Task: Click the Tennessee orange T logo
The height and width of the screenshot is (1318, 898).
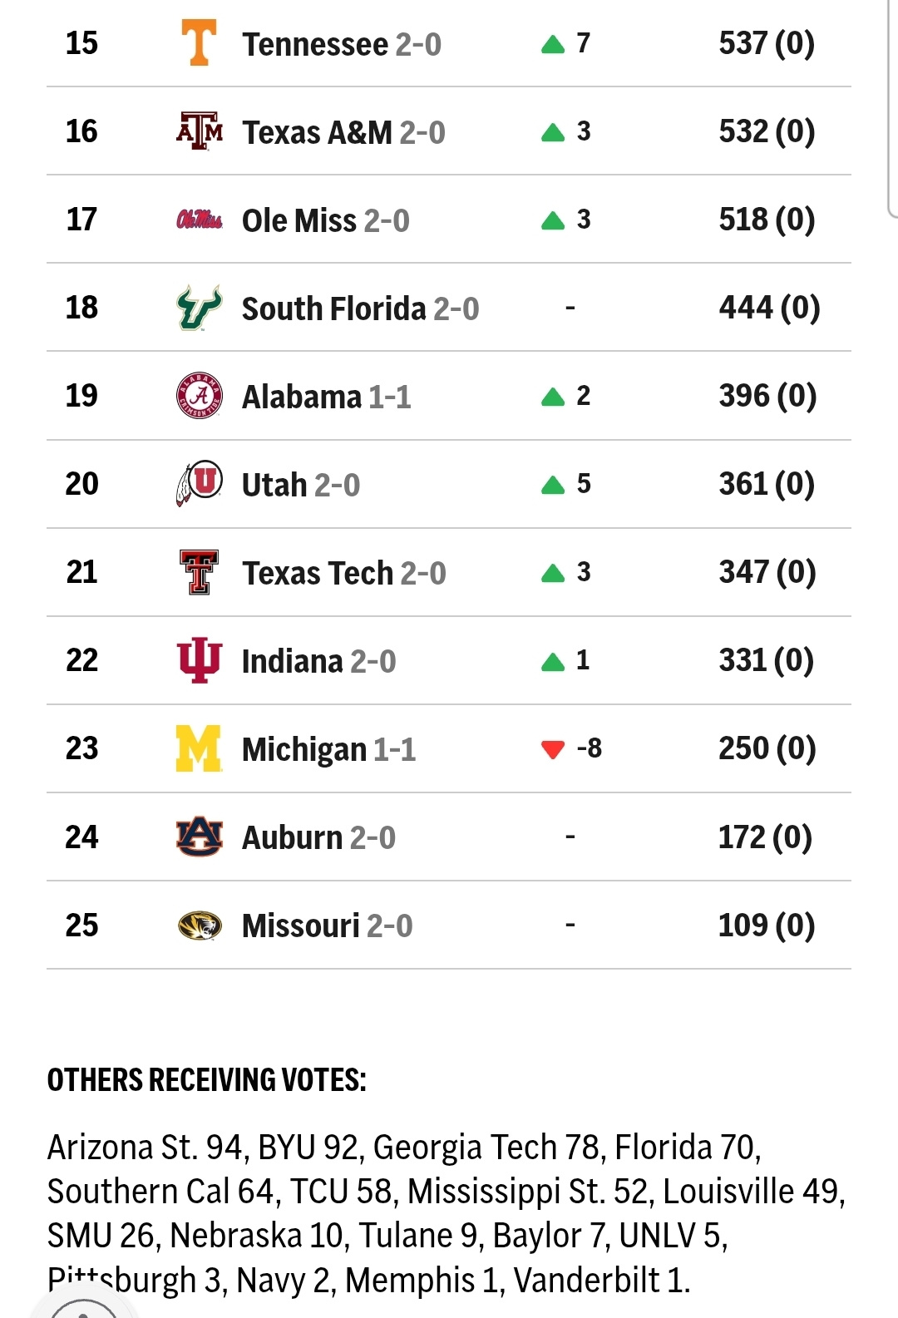Action: [x=199, y=43]
